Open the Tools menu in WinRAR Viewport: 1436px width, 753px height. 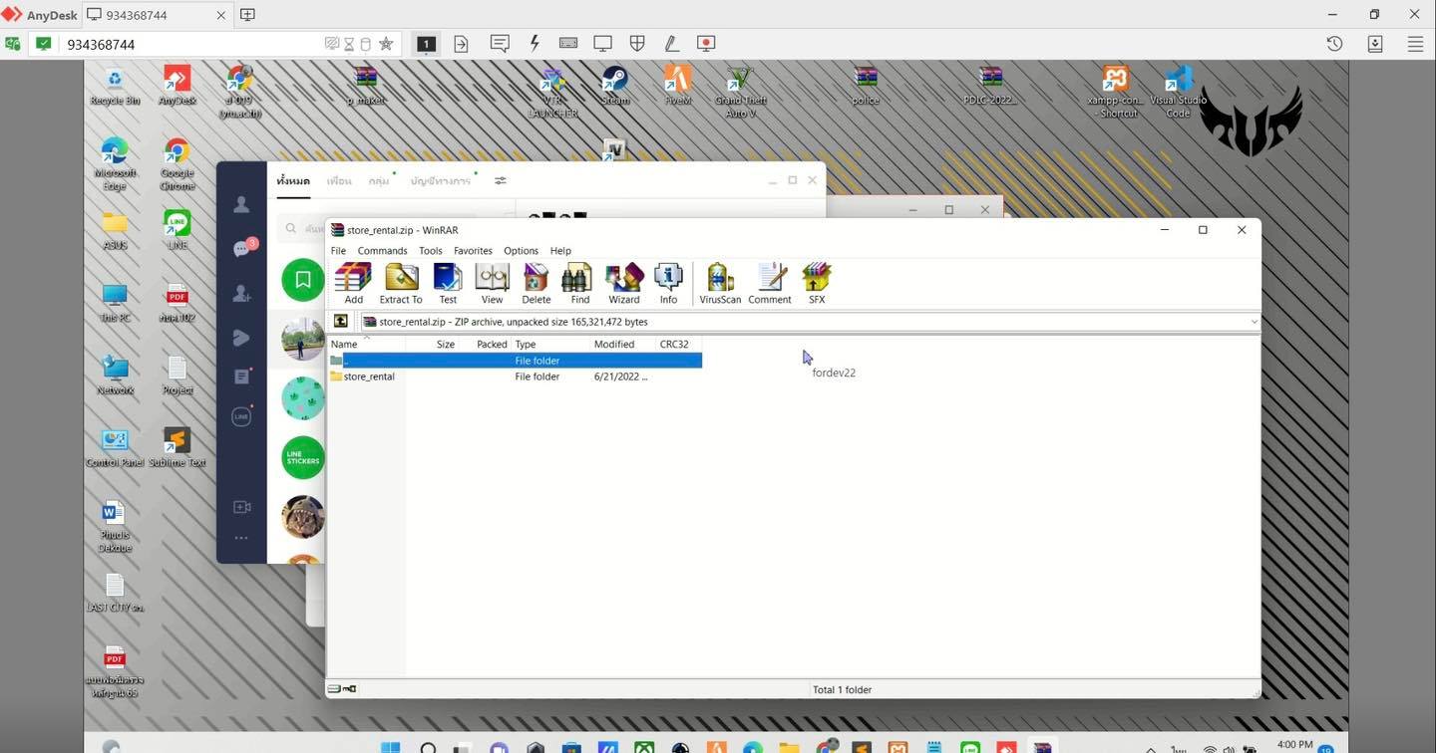tap(430, 251)
